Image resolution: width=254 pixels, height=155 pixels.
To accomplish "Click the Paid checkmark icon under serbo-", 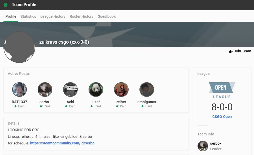I will [x=41, y=106].
